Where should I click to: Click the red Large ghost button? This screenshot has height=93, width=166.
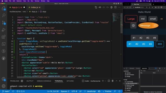pos(131,19)
